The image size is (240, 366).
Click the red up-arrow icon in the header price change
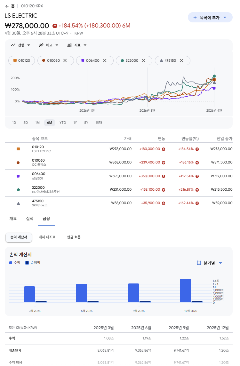[55, 26]
